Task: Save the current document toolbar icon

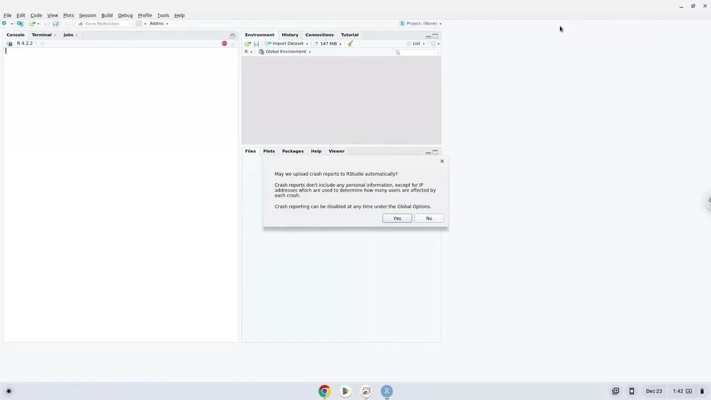Action: (56, 23)
